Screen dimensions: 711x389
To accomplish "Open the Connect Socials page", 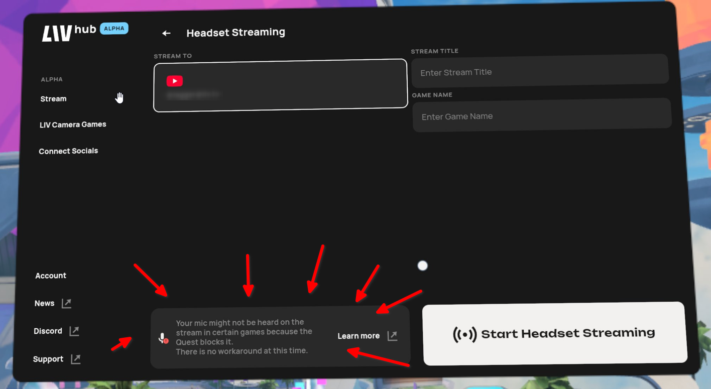I will pos(68,151).
